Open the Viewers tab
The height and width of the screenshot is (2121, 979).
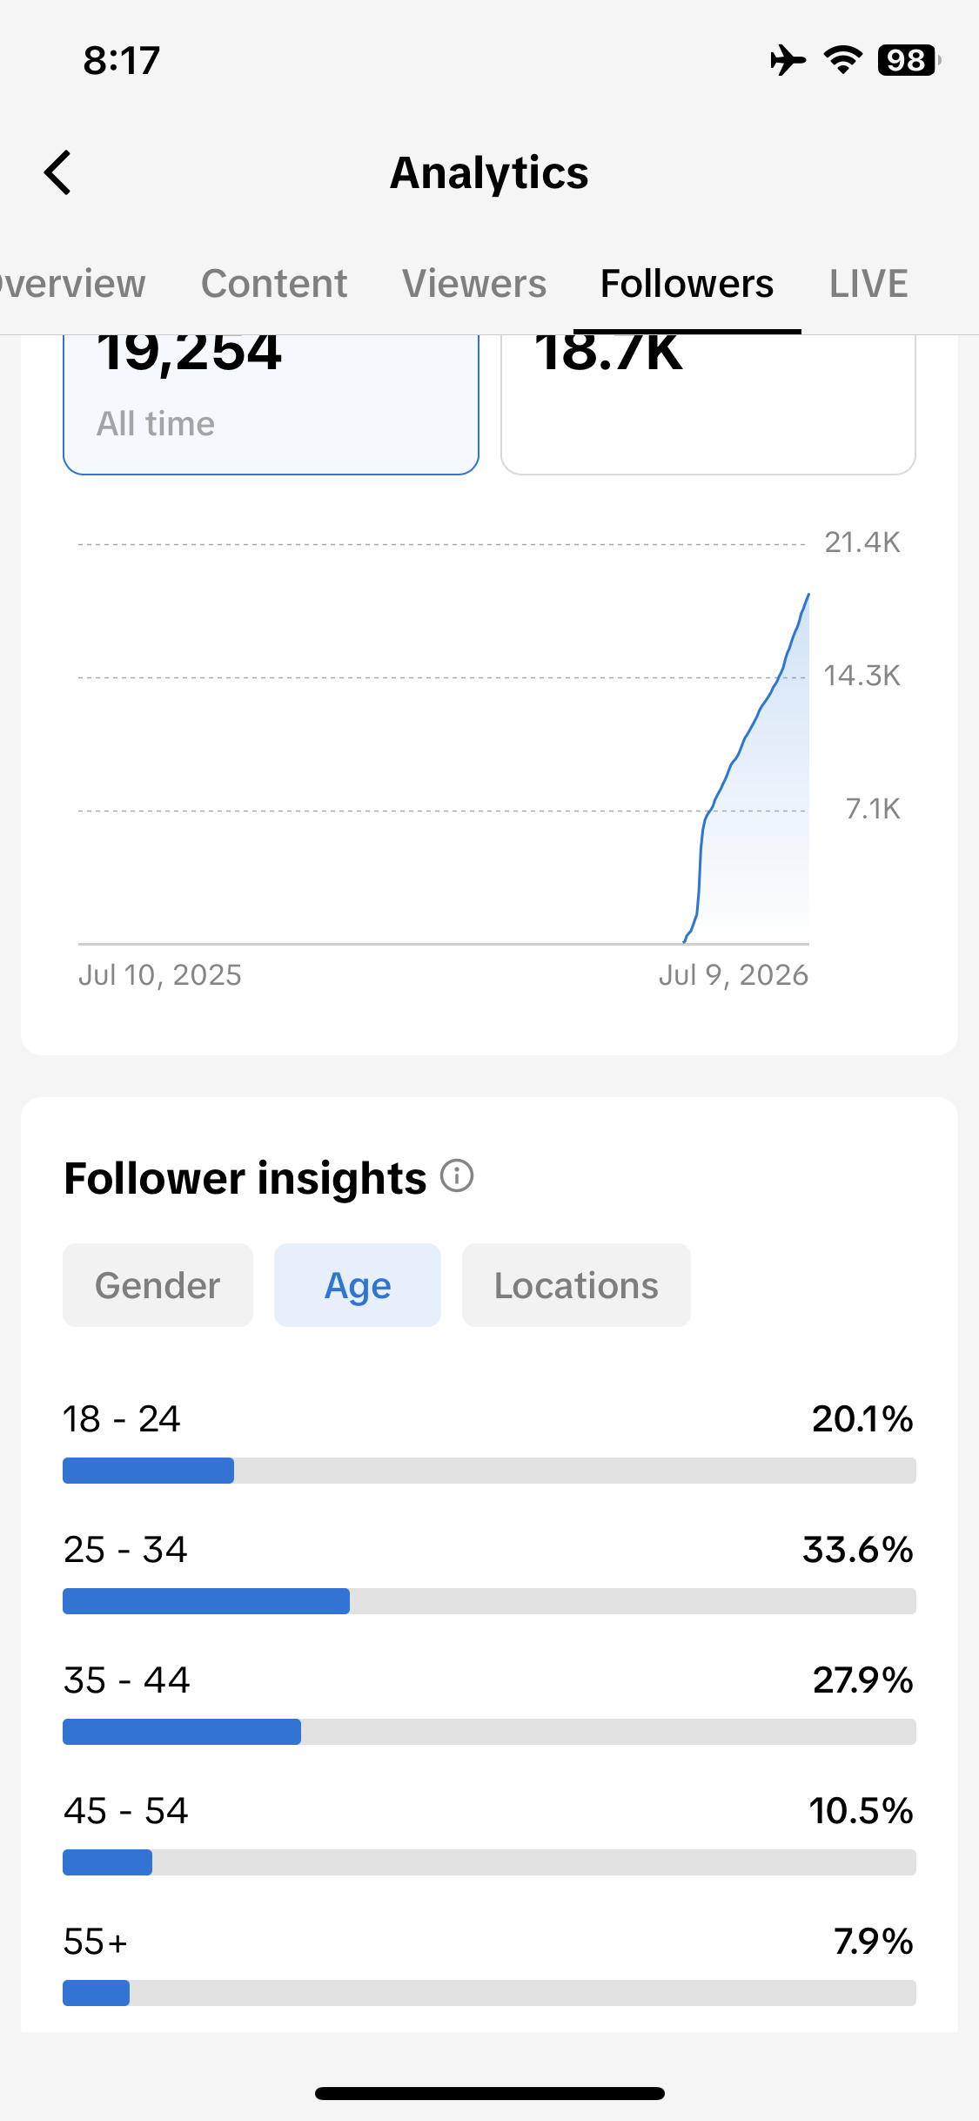click(474, 284)
